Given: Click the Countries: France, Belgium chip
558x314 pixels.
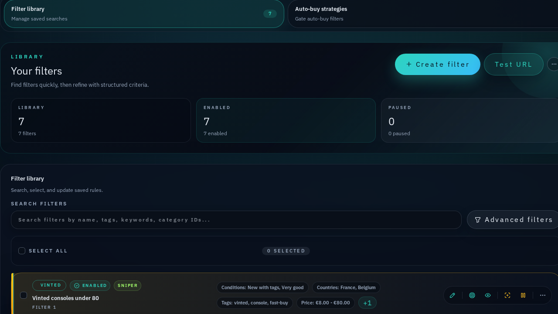Looking at the screenshot, I should (346, 287).
